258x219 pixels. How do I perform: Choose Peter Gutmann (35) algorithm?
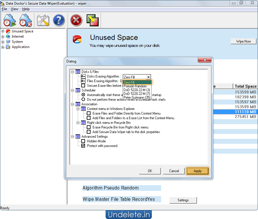137,97
